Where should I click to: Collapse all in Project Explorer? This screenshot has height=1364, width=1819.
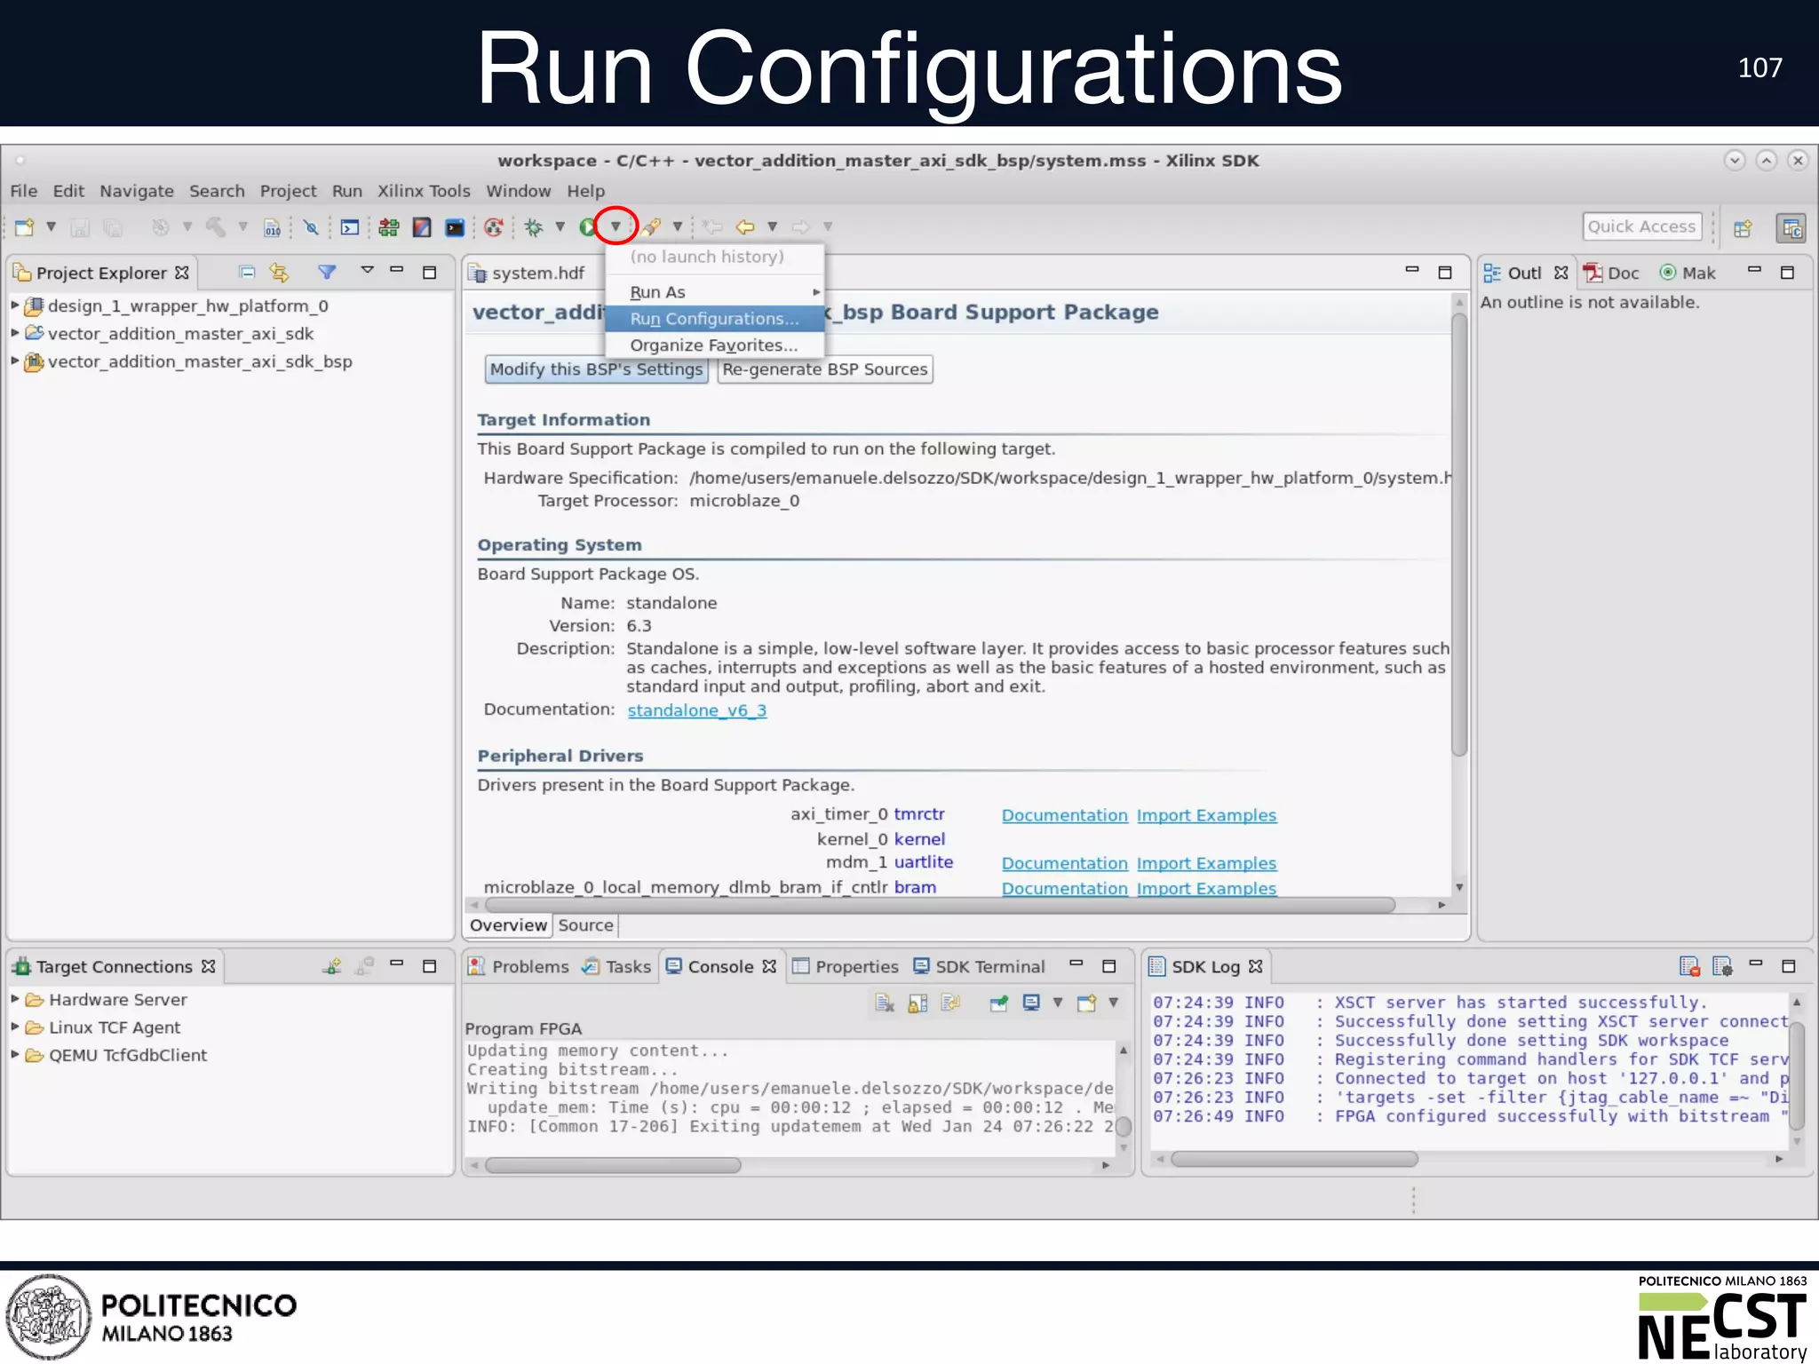pyautogui.click(x=247, y=272)
